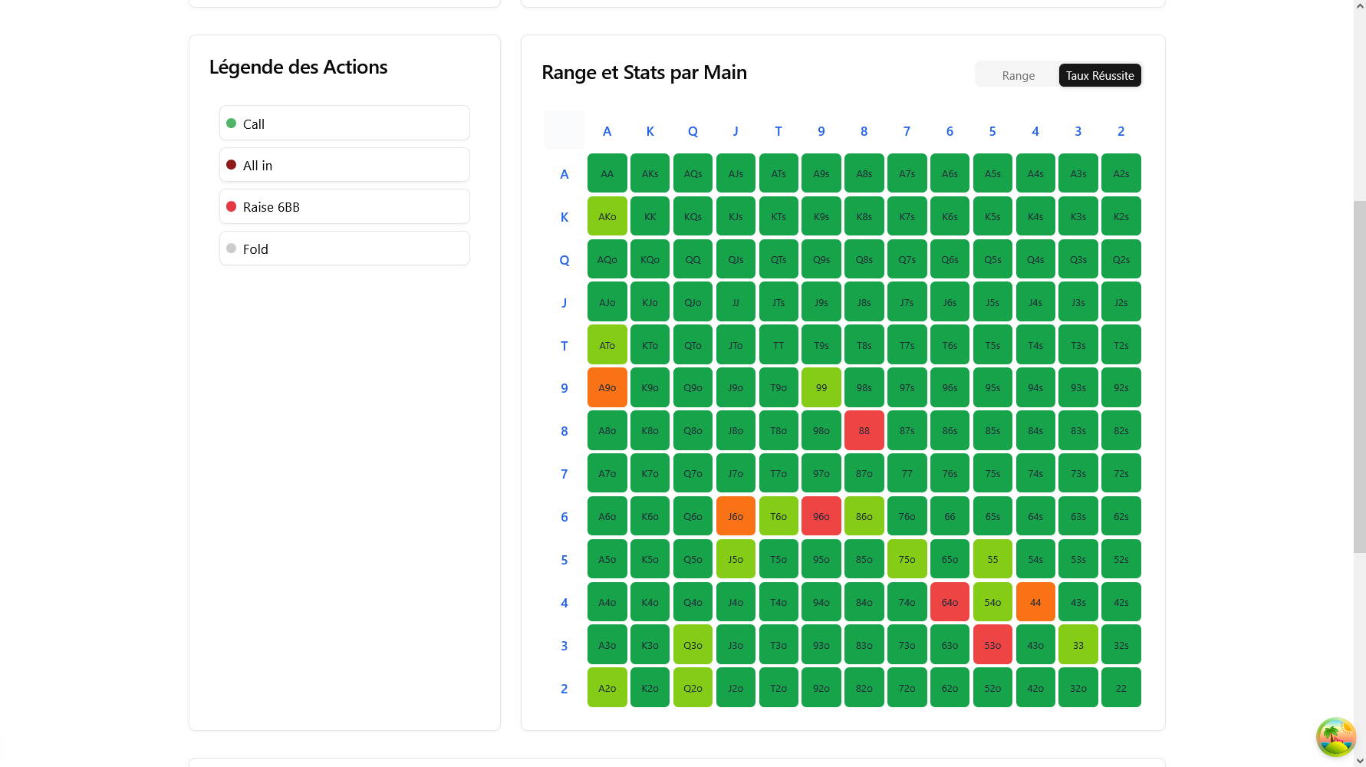Image resolution: width=1366 pixels, height=767 pixels.
Task: Choose the Fold legend entry
Action: click(x=344, y=249)
